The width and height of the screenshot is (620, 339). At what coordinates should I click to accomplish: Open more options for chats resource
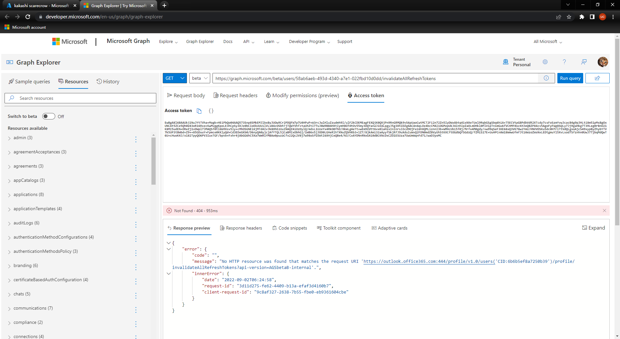[x=136, y=295]
